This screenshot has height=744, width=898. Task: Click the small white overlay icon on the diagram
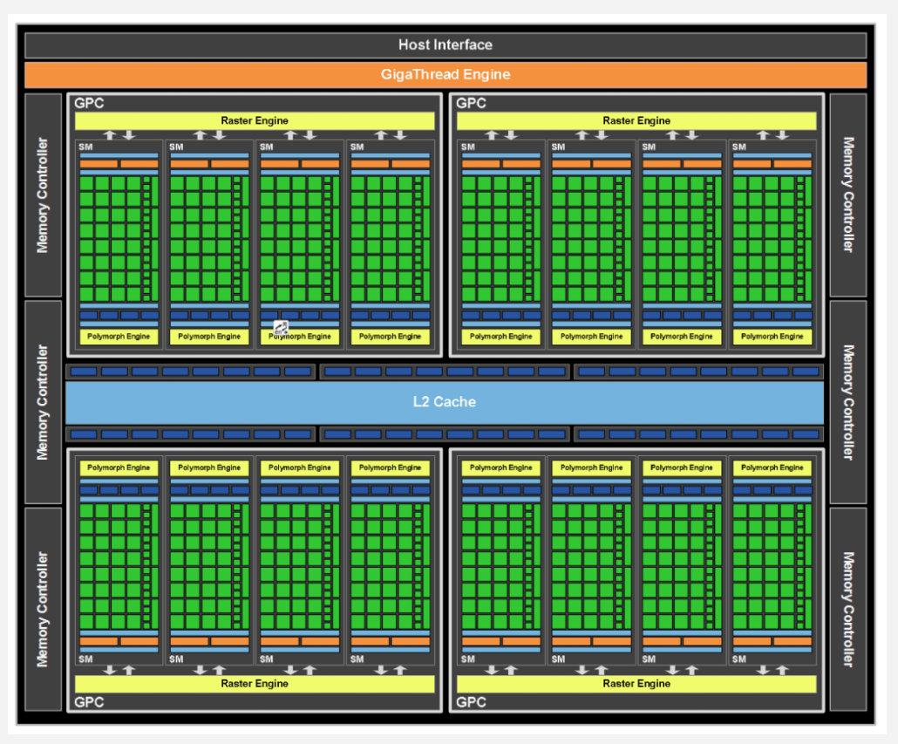click(281, 328)
